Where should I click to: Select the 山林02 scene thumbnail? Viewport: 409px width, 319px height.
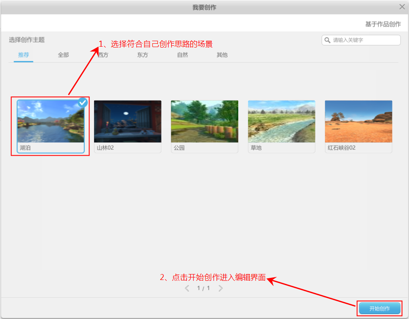tap(127, 121)
